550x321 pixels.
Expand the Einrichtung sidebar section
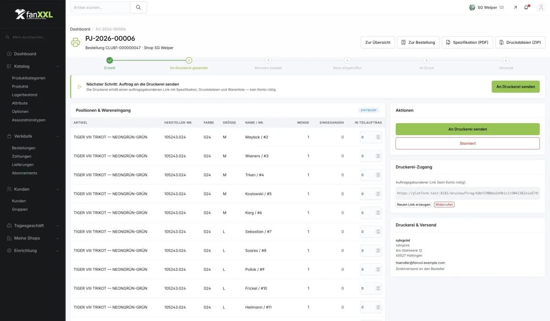(57, 250)
